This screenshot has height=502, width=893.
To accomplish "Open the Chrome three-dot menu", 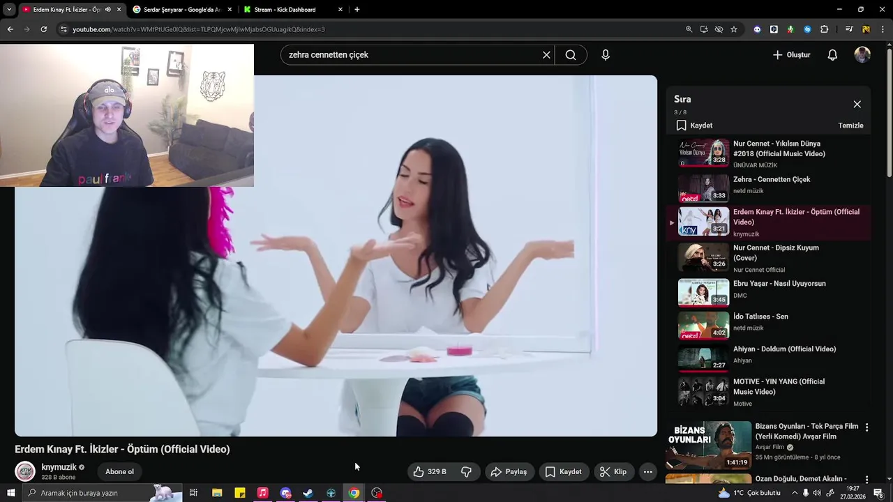I will [x=883, y=29].
